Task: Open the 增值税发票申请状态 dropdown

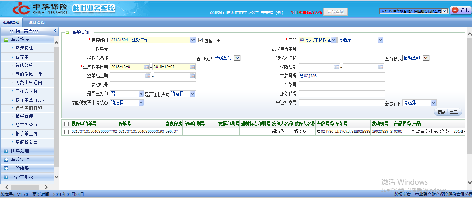Action: (x=141, y=103)
